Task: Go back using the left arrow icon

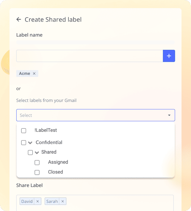Action: pyautogui.click(x=19, y=19)
